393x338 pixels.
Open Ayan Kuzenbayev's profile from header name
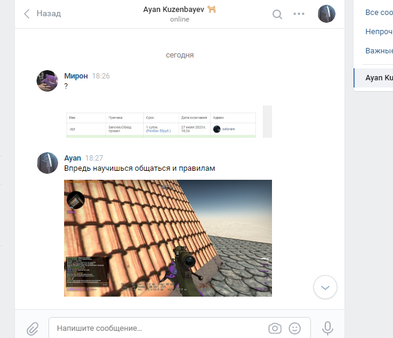pyautogui.click(x=174, y=9)
